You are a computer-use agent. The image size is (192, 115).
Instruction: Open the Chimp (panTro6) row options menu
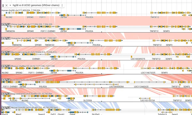(x=54, y=24)
